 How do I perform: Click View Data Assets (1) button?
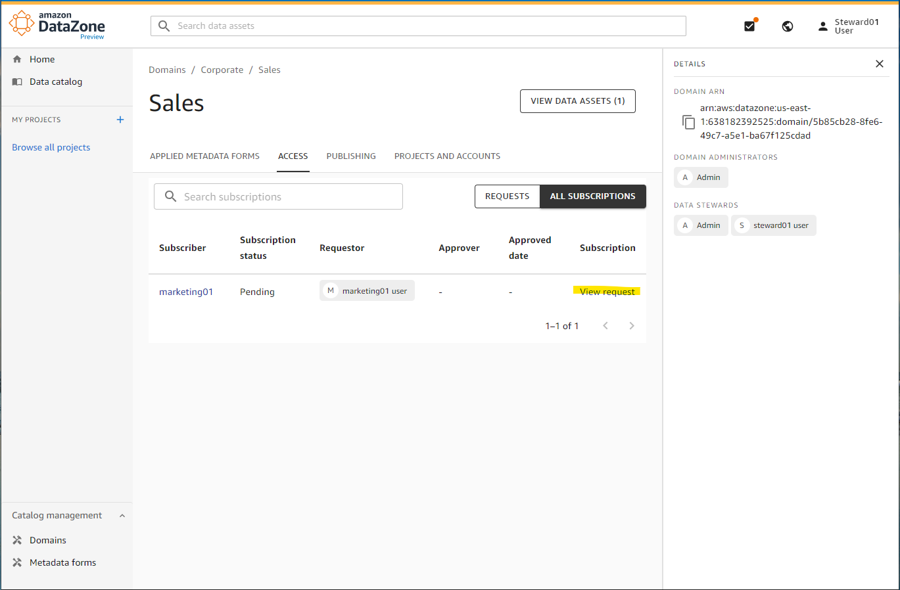578,101
